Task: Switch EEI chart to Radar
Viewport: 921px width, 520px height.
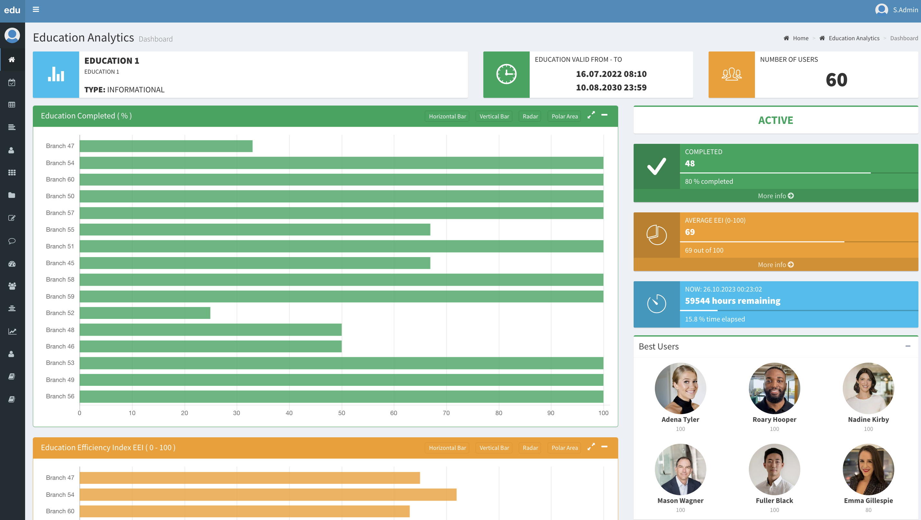Action: [530, 448]
